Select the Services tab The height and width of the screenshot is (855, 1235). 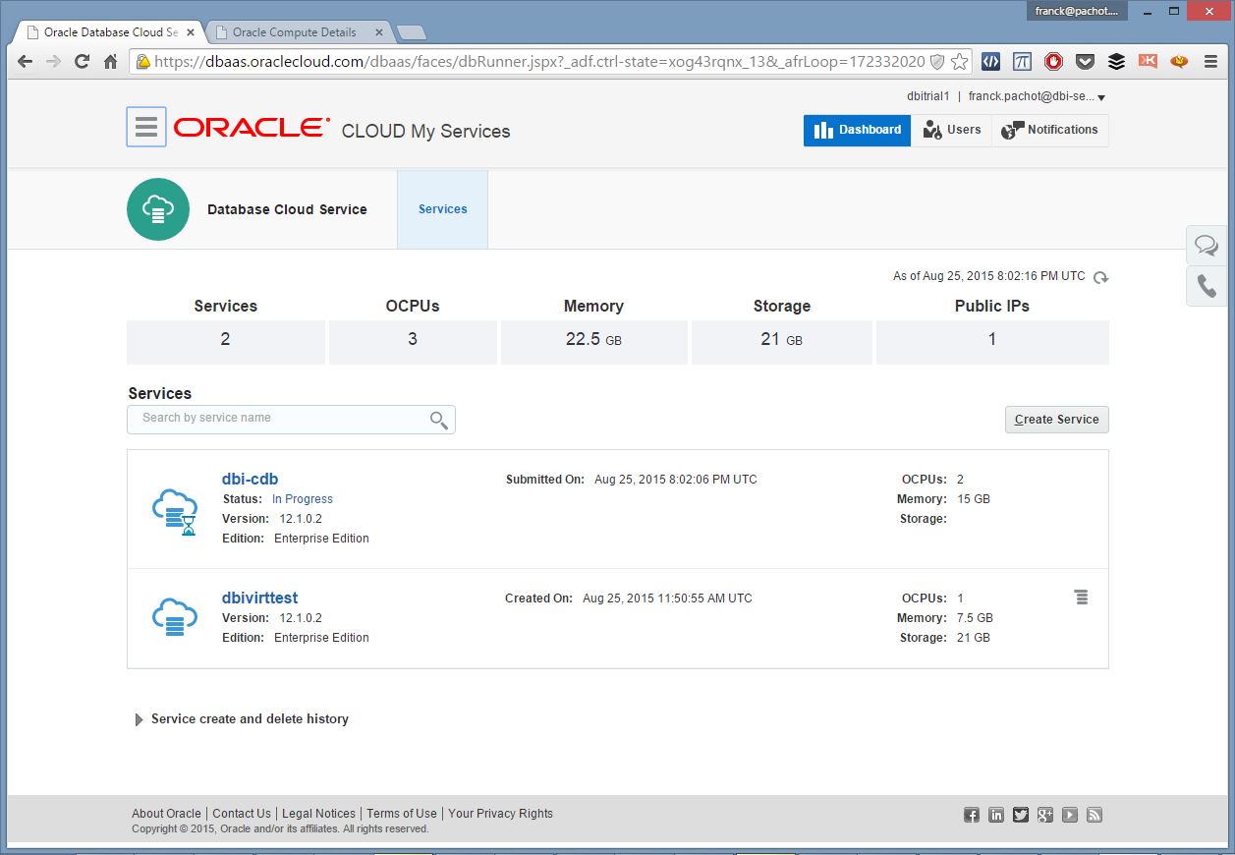click(x=442, y=209)
